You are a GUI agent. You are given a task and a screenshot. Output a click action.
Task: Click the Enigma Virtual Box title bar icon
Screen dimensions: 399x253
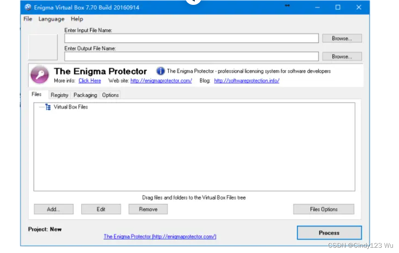point(28,7)
